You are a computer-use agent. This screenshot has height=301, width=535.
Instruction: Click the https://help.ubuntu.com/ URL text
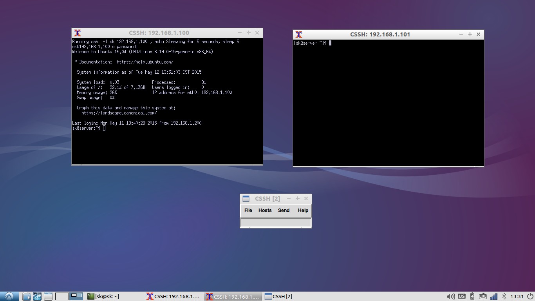tap(145, 62)
